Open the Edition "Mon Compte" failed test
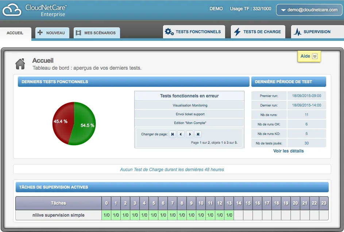Image resolution: width=344 pixels, height=232 pixels. pos(190,123)
